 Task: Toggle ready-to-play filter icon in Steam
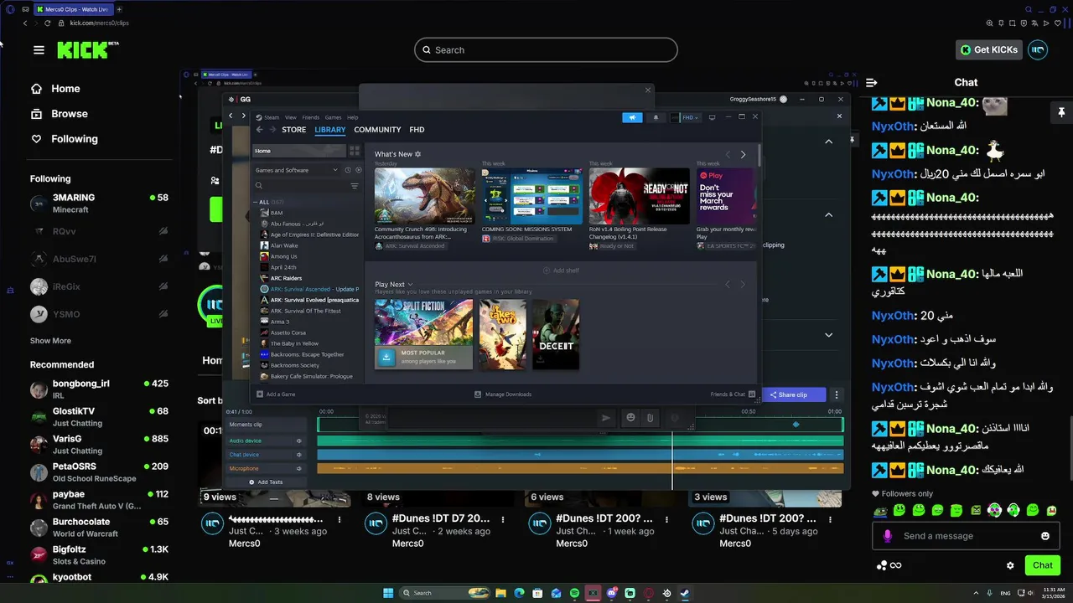(359, 170)
